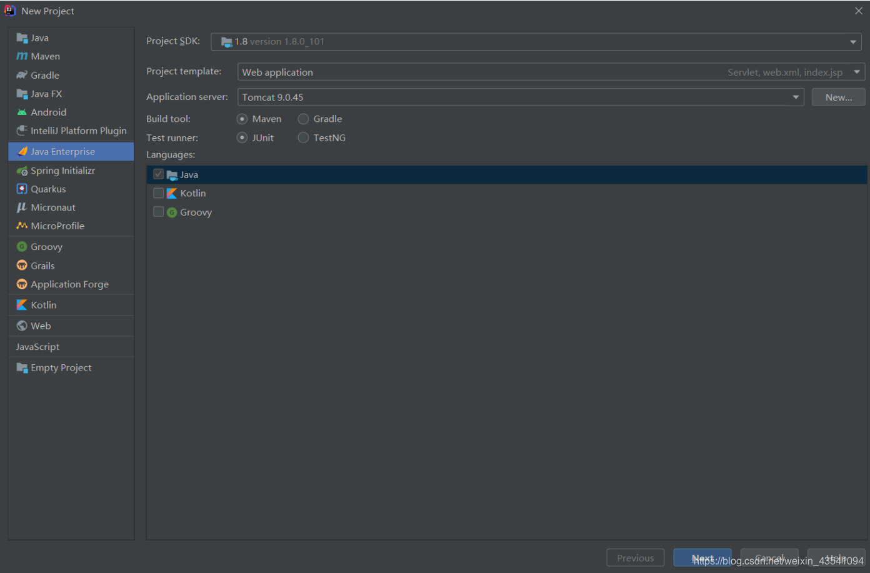Click the Empty Project folder icon
The image size is (870, 573).
(x=22, y=368)
